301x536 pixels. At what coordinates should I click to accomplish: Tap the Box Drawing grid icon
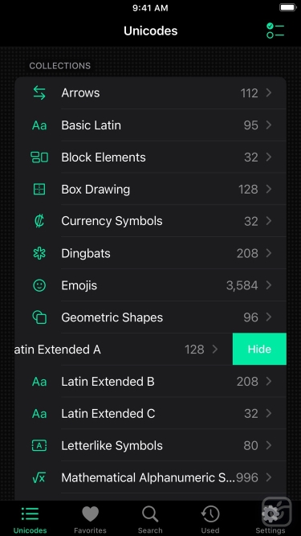(x=39, y=189)
